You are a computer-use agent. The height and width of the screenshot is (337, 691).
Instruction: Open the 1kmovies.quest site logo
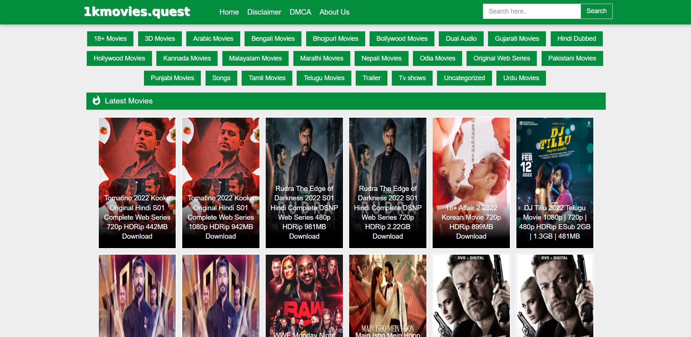pos(137,12)
